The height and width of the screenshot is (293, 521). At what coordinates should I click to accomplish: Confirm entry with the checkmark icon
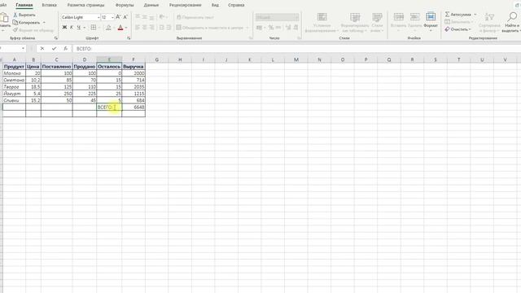[54, 49]
